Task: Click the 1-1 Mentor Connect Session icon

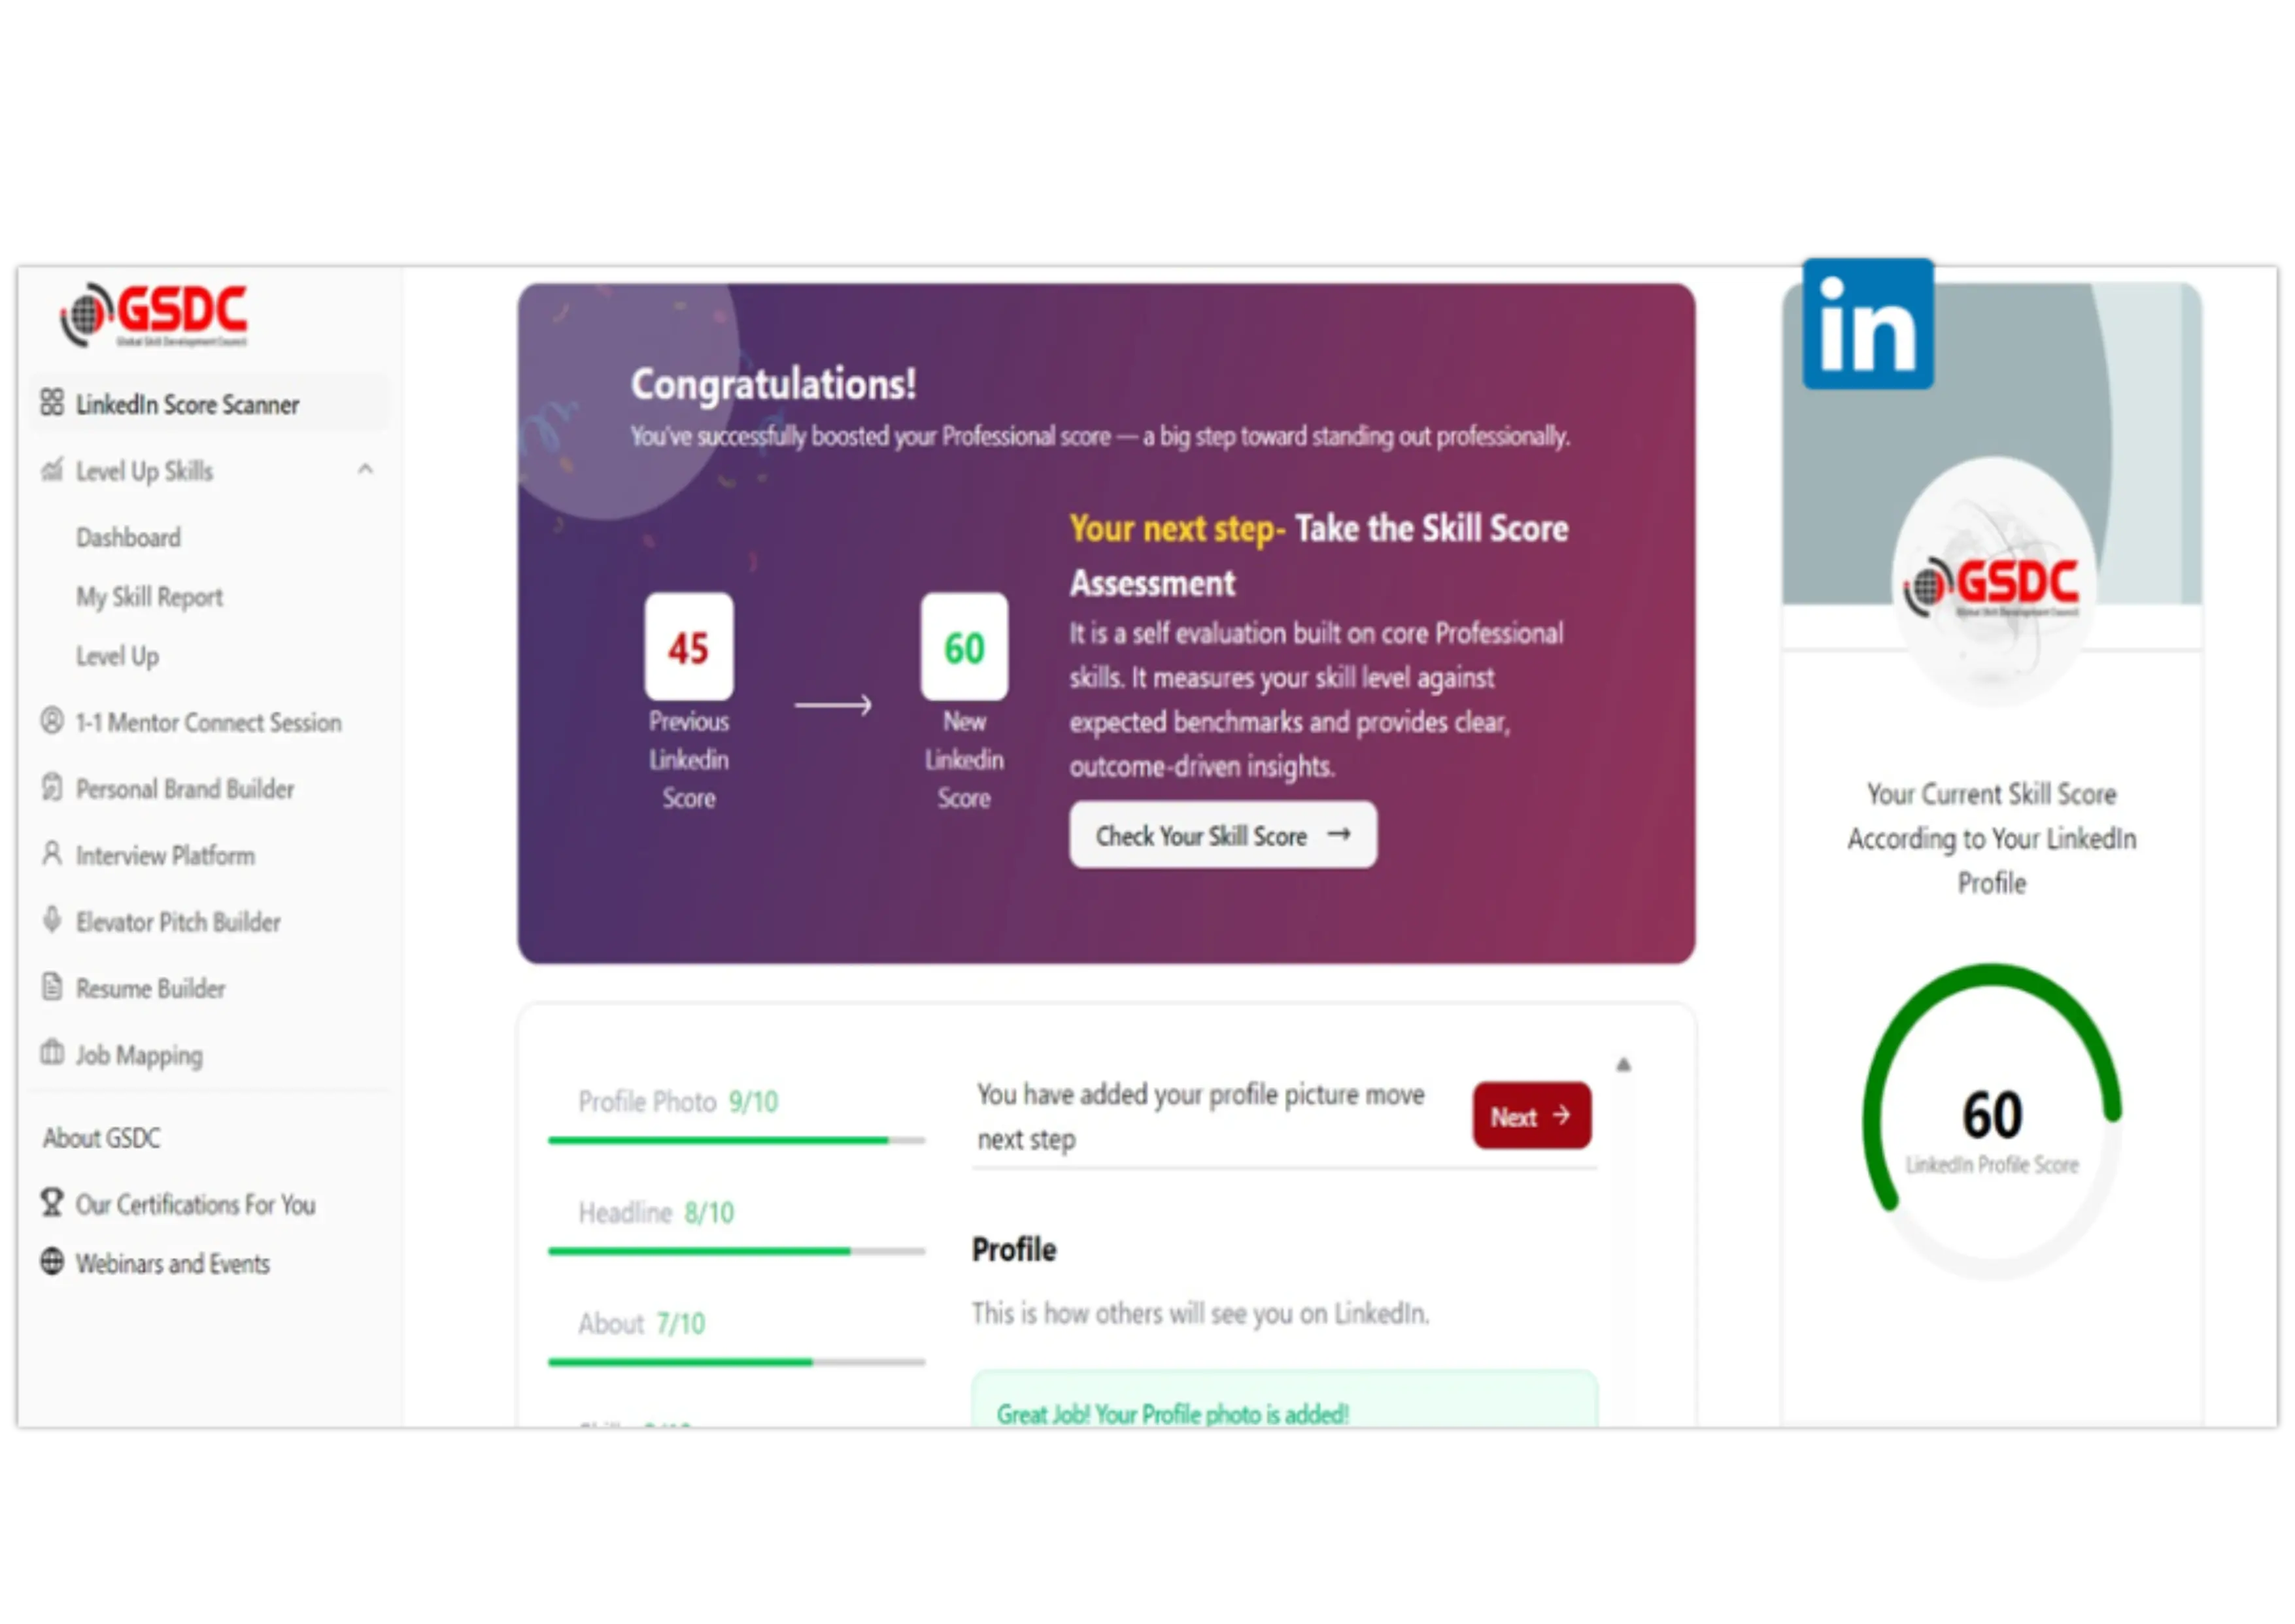Action: click(x=52, y=720)
